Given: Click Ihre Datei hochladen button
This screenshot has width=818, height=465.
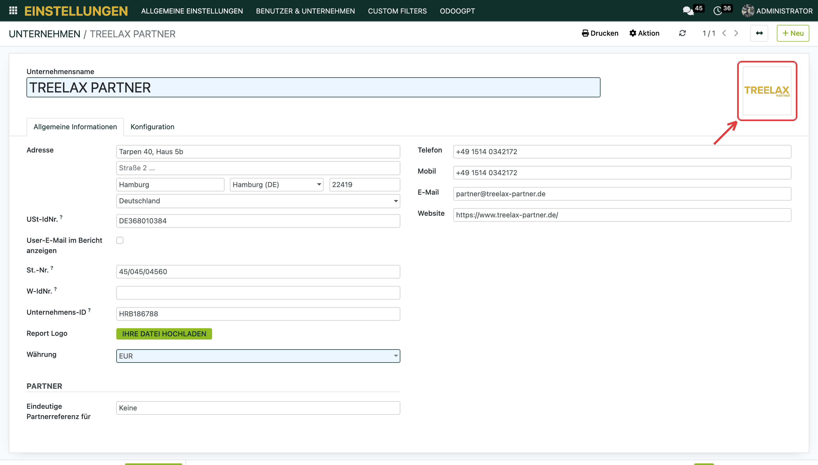Looking at the screenshot, I should tap(164, 334).
